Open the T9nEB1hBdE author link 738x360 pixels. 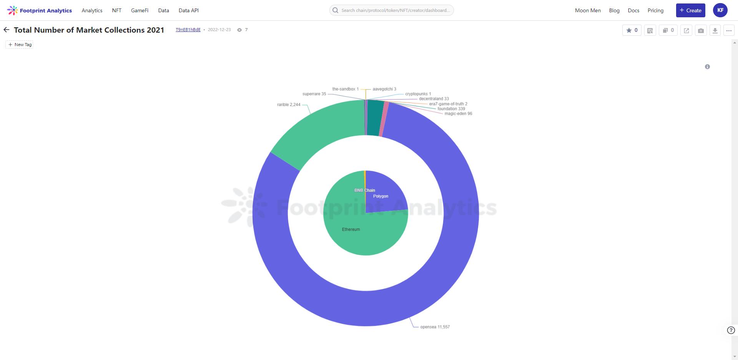click(188, 30)
